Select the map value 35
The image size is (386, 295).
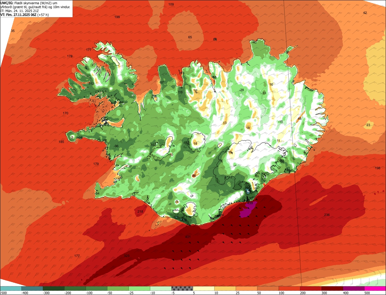tap(13, 31)
